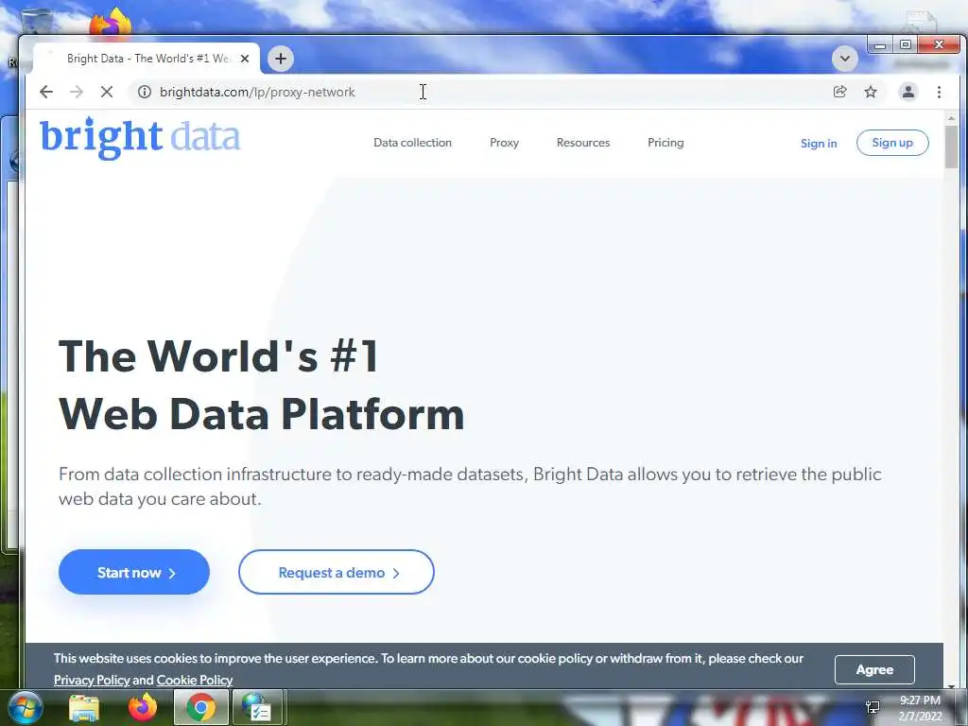Screen dimensions: 968x726
Task: Open the Cookie Policy link
Action: pos(195,681)
